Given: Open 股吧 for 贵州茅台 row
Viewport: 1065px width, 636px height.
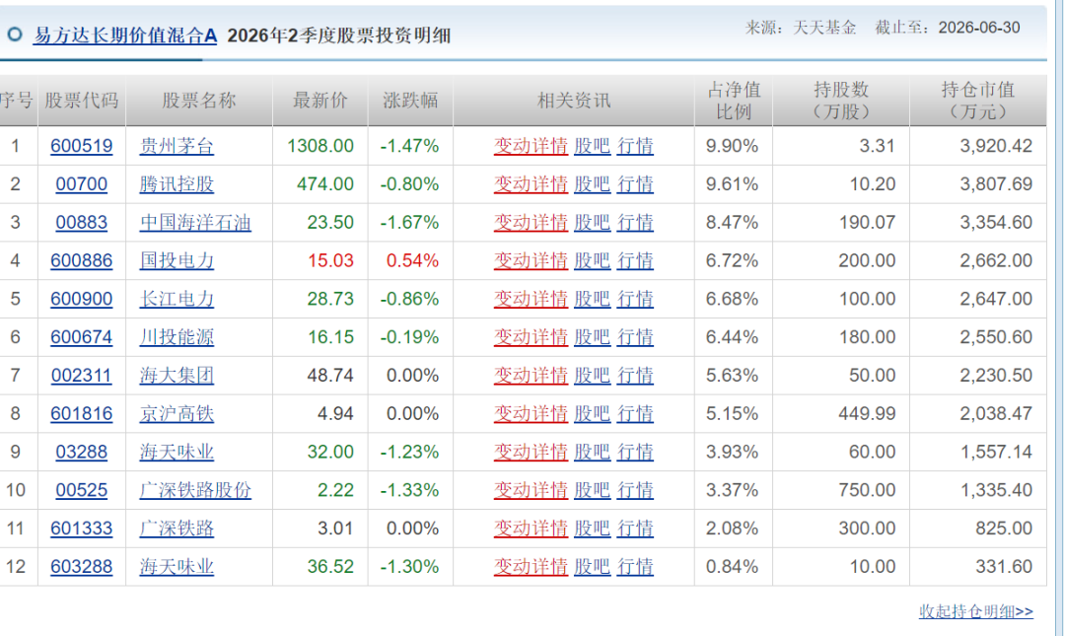Looking at the screenshot, I should [593, 146].
